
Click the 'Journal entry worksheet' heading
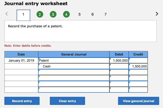[x=36, y=4]
